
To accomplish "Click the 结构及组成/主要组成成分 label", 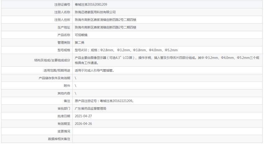I will click(x=52, y=60).
